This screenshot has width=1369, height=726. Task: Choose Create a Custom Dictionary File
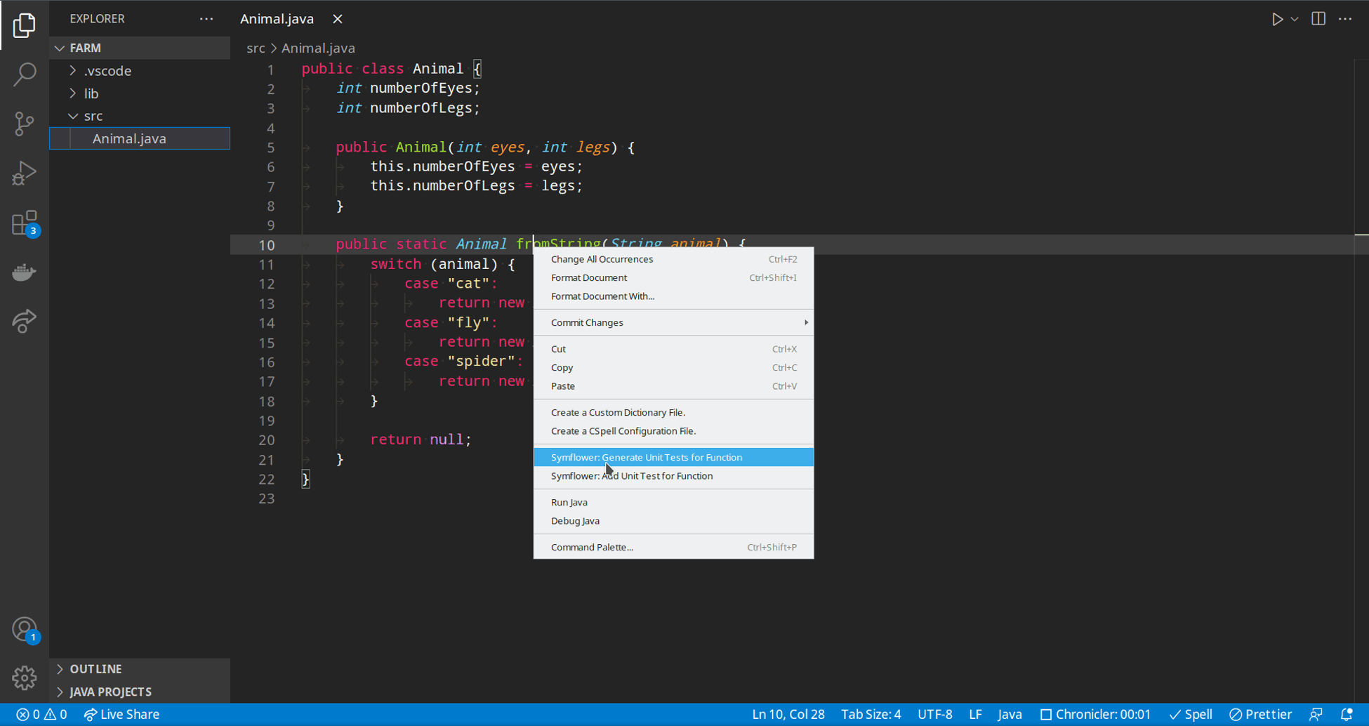tap(673, 412)
